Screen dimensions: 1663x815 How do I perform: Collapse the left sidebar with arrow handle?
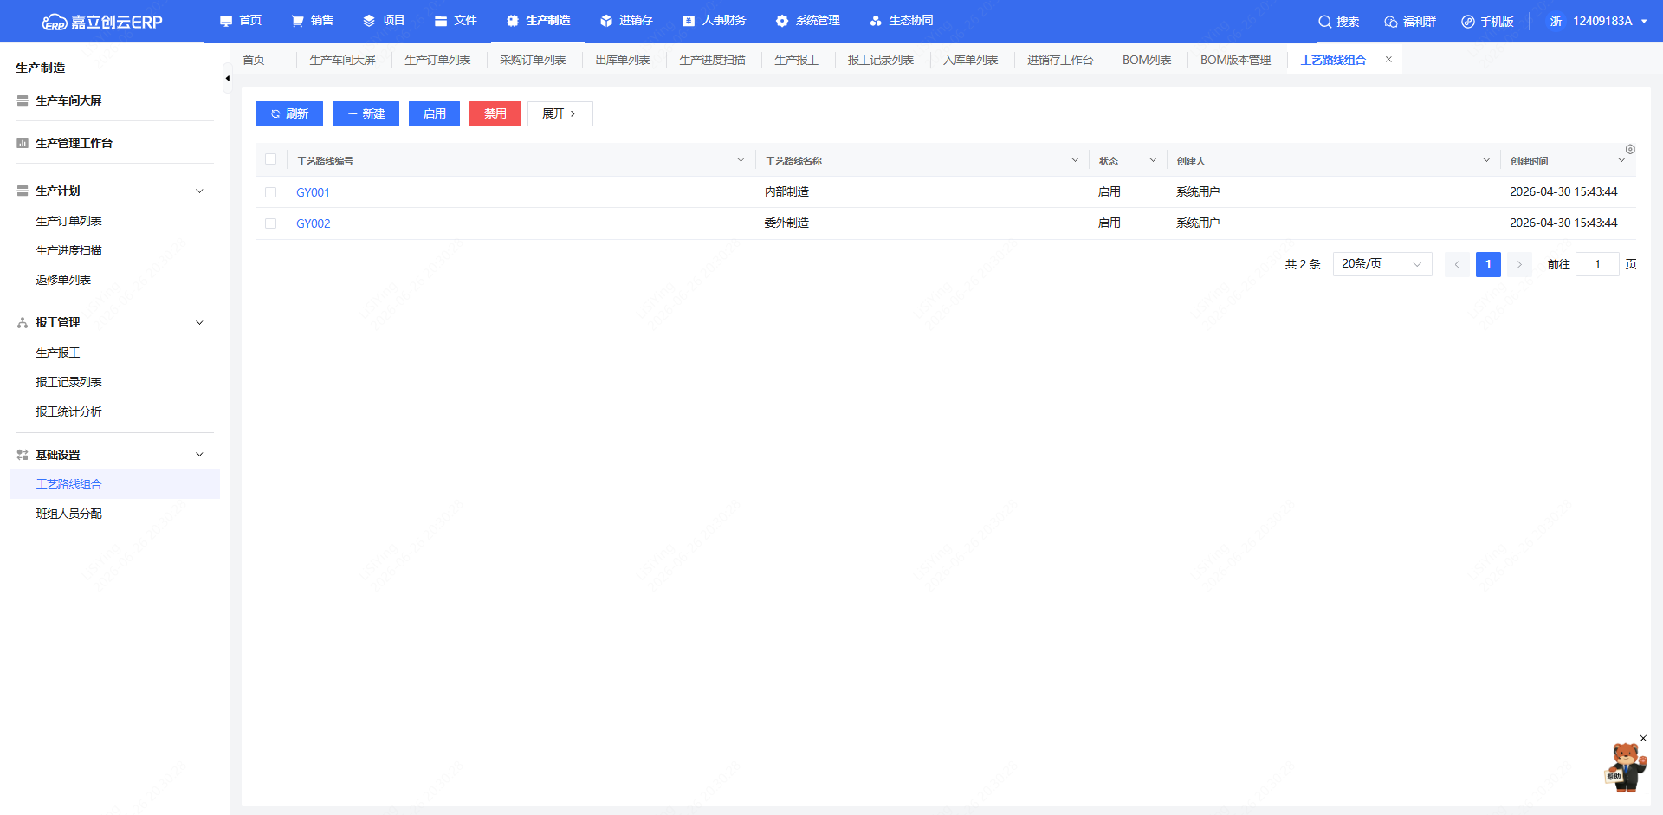click(x=227, y=78)
